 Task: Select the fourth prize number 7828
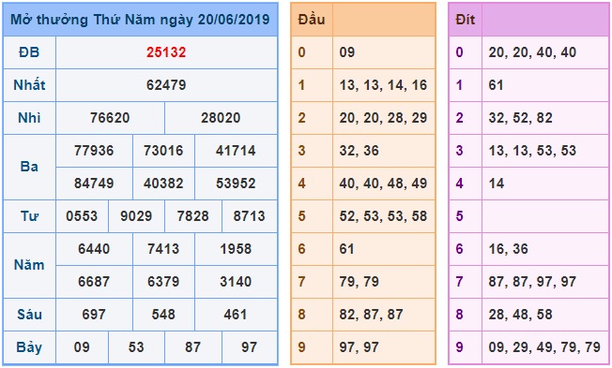[x=192, y=215]
